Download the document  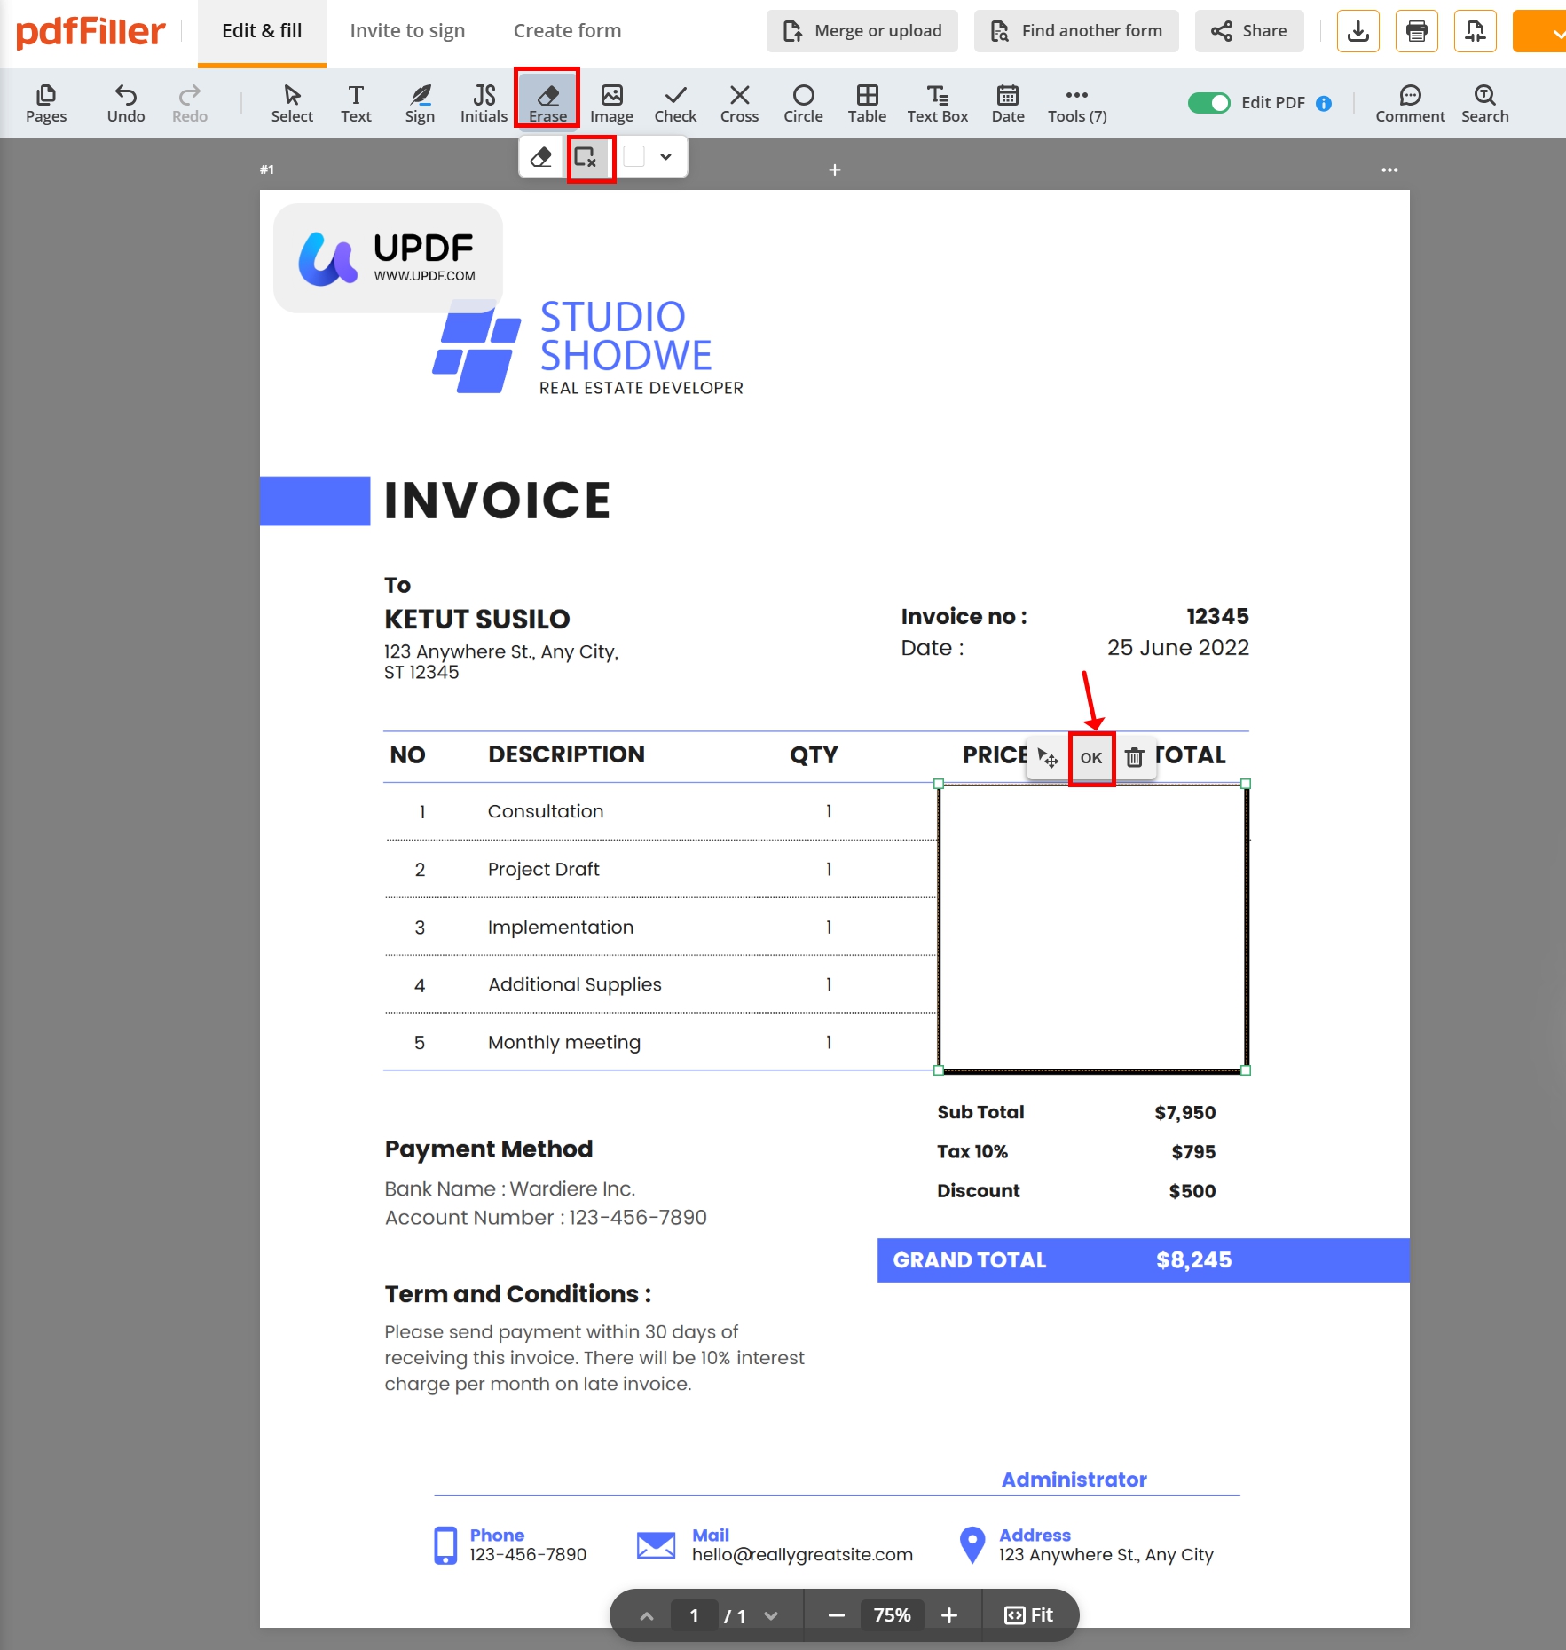[x=1358, y=31]
